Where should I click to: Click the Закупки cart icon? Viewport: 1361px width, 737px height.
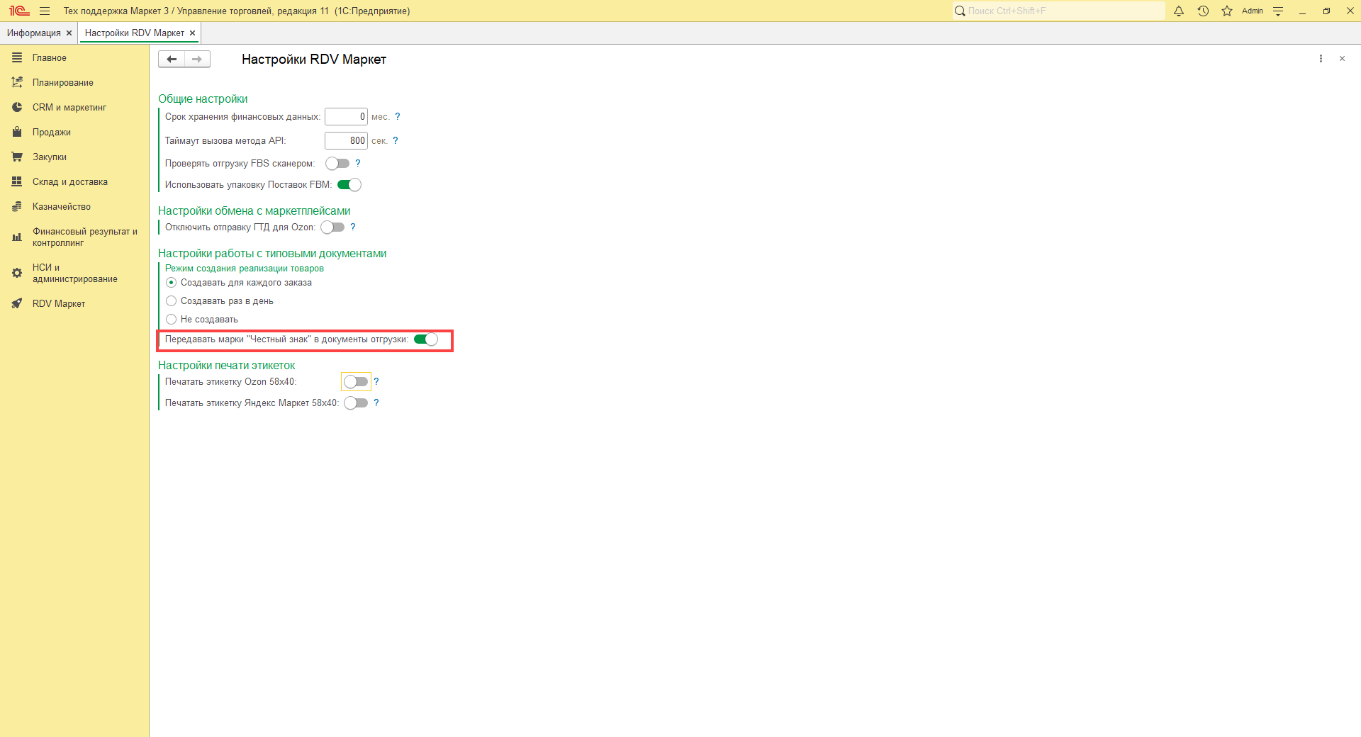(17, 157)
